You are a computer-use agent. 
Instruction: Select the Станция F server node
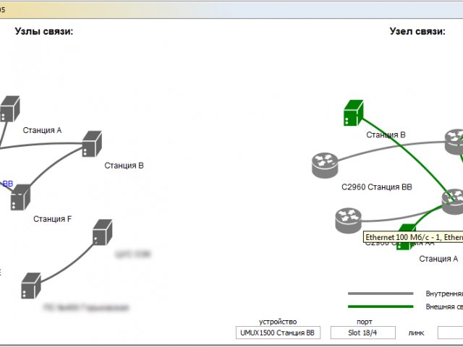pos(20,197)
